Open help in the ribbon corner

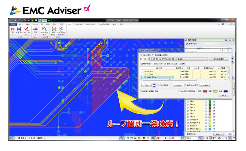tap(222, 24)
